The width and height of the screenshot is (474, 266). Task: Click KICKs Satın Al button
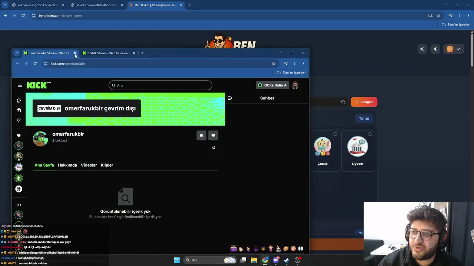[x=273, y=85]
